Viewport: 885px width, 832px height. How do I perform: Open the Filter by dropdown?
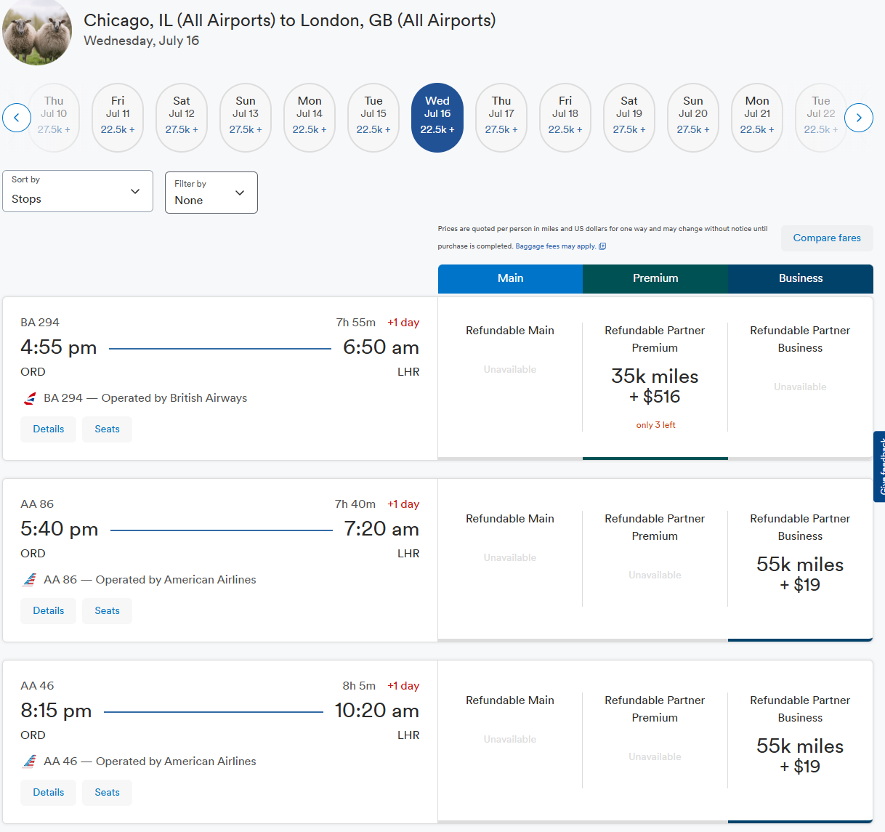(211, 193)
